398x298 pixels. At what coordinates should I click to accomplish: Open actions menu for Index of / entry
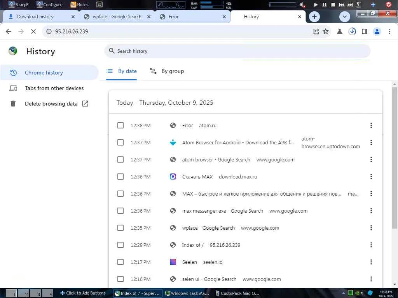371,245
